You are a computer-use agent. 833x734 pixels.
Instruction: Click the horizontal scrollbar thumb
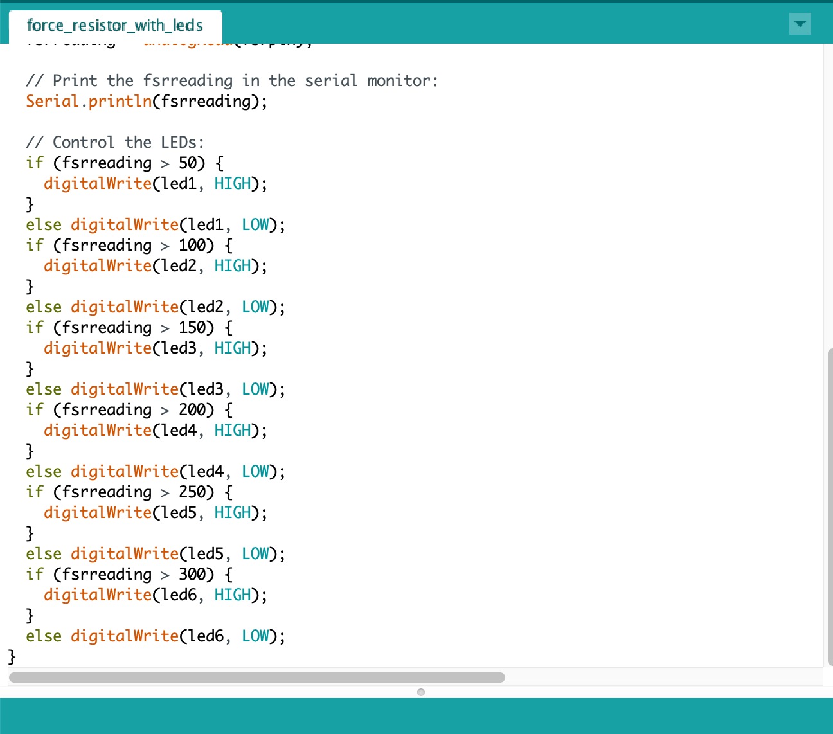point(257,677)
